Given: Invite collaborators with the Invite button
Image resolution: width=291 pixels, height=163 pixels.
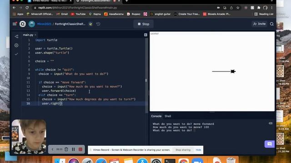Looking at the screenshot, I should 260,24.
